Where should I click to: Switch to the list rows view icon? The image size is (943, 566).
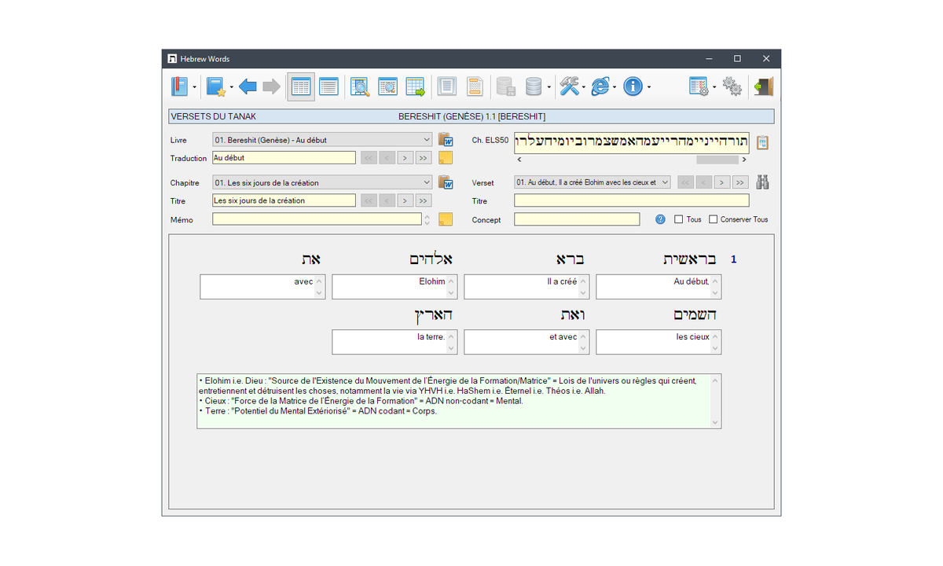point(328,86)
